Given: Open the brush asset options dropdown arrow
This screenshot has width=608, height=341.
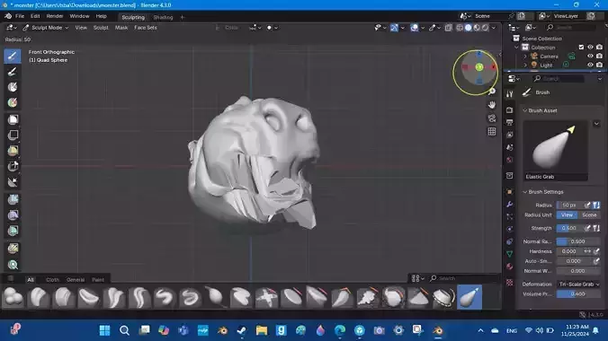Looking at the screenshot, I should (x=596, y=124).
